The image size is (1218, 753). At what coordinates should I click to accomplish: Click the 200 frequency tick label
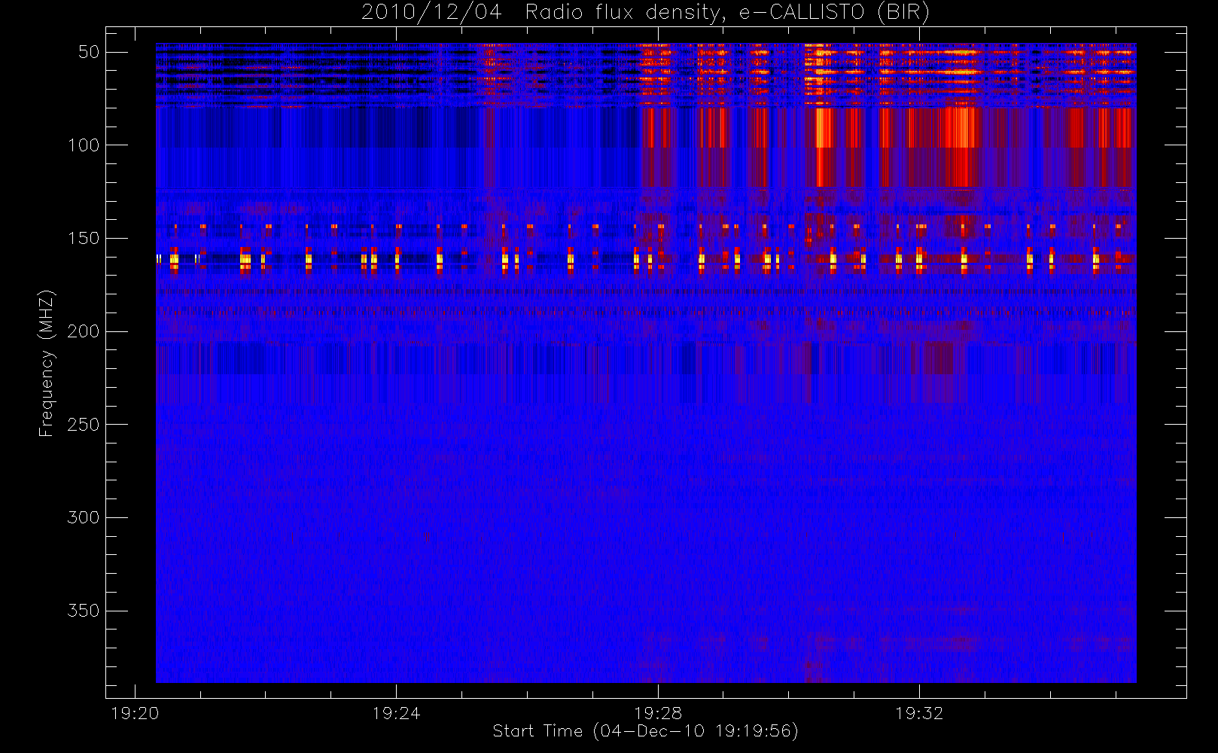click(x=84, y=331)
